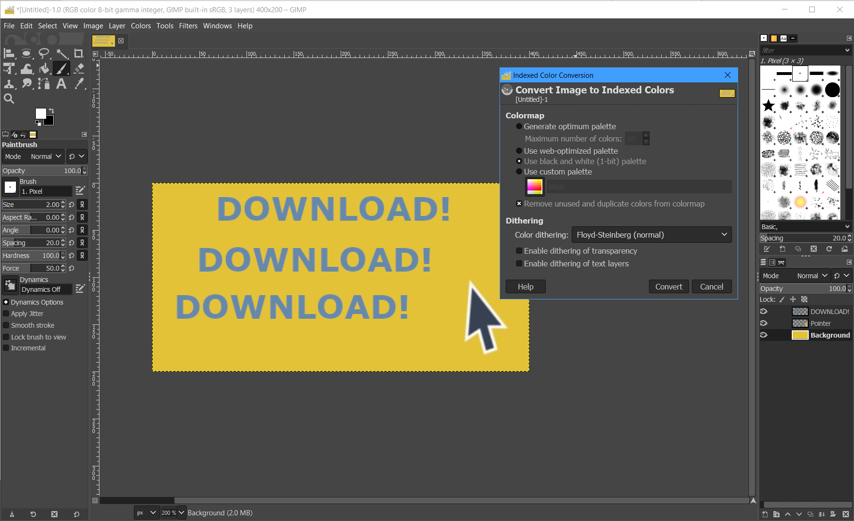This screenshot has width=854, height=521.
Task: Expand Dynamics Options section
Action: [6, 302]
